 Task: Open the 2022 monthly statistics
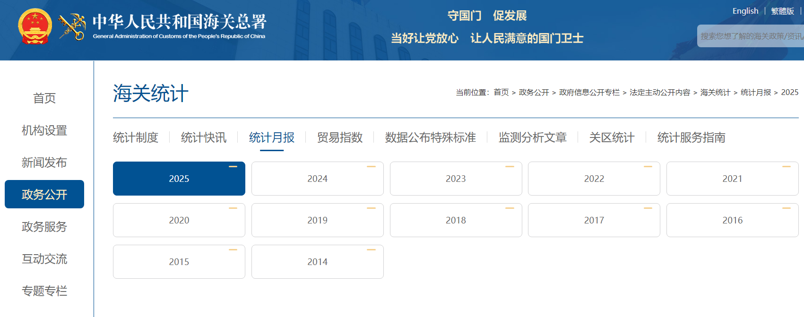click(594, 179)
